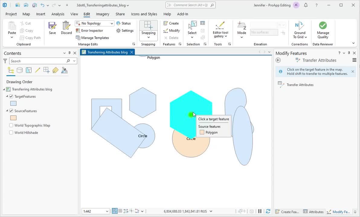The image size is (360, 217).
Task: Click the Contents pane search field
Action: pos(38,61)
